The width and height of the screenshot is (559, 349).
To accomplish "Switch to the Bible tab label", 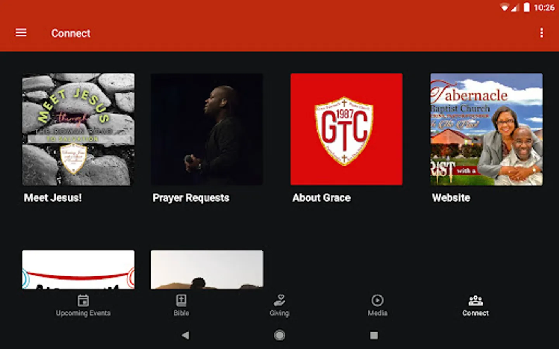I will 181,313.
